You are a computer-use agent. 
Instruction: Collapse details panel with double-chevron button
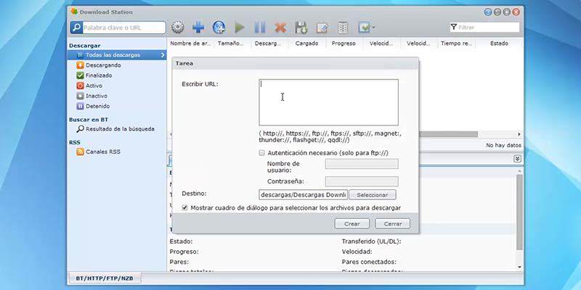[x=518, y=159]
